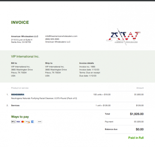
Task: Click the $1,926.00 total amount
Action: pyautogui.click(x=137, y=114)
